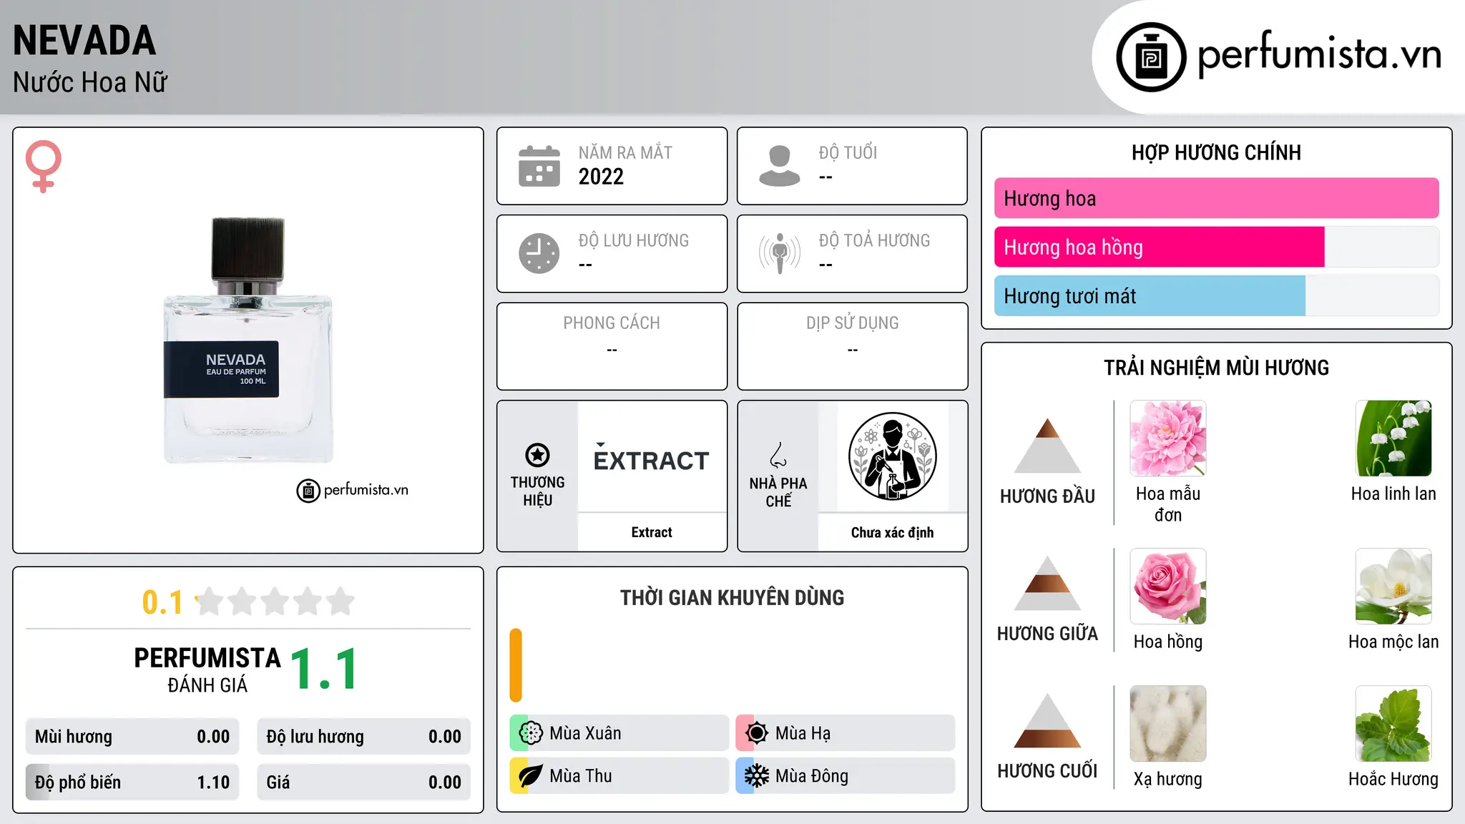Click the nose icon above Nhà pha chế

click(778, 455)
